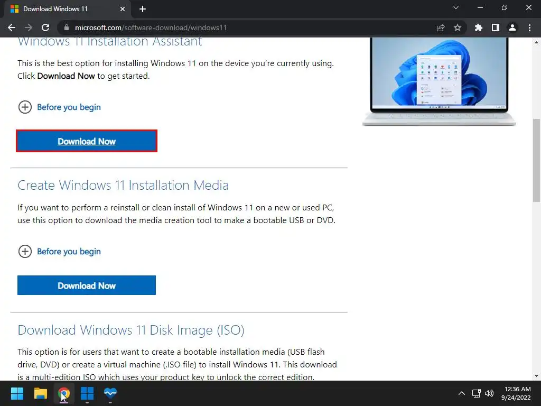
Task: Show hidden system tray icons
Action: pyautogui.click(x=462, y=393)
